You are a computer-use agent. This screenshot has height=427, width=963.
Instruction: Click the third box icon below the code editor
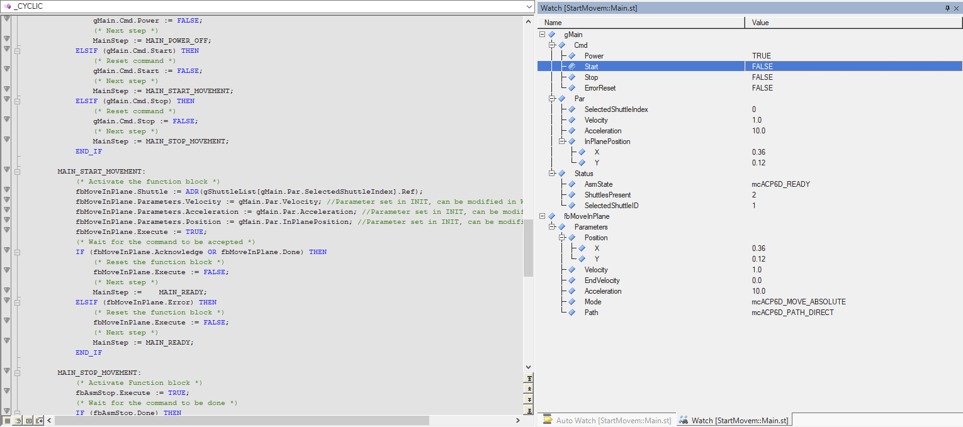(x=28, y=420)
